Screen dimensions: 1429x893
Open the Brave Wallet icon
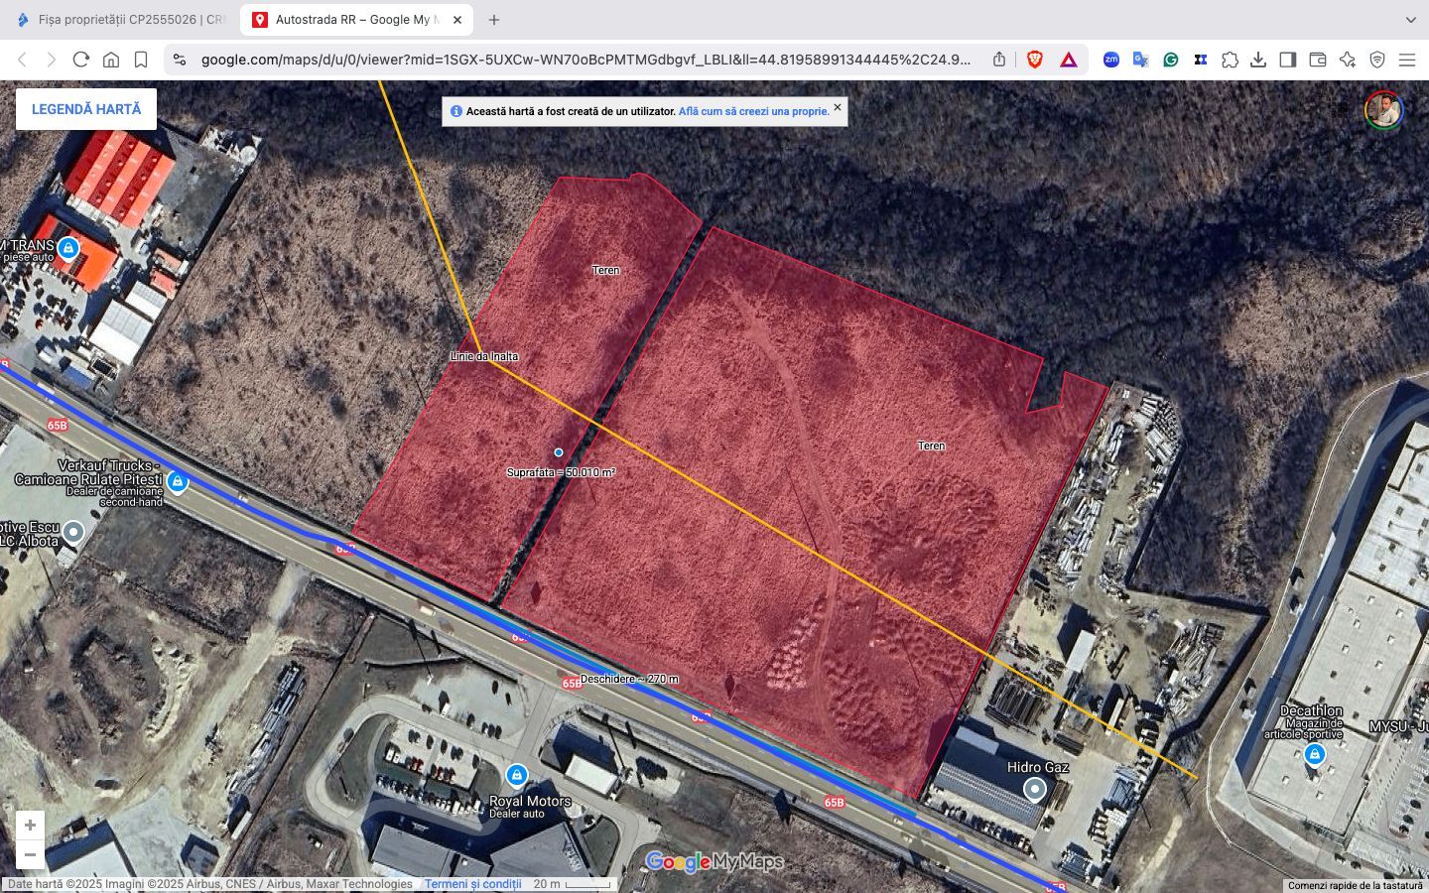[1318, 60]
